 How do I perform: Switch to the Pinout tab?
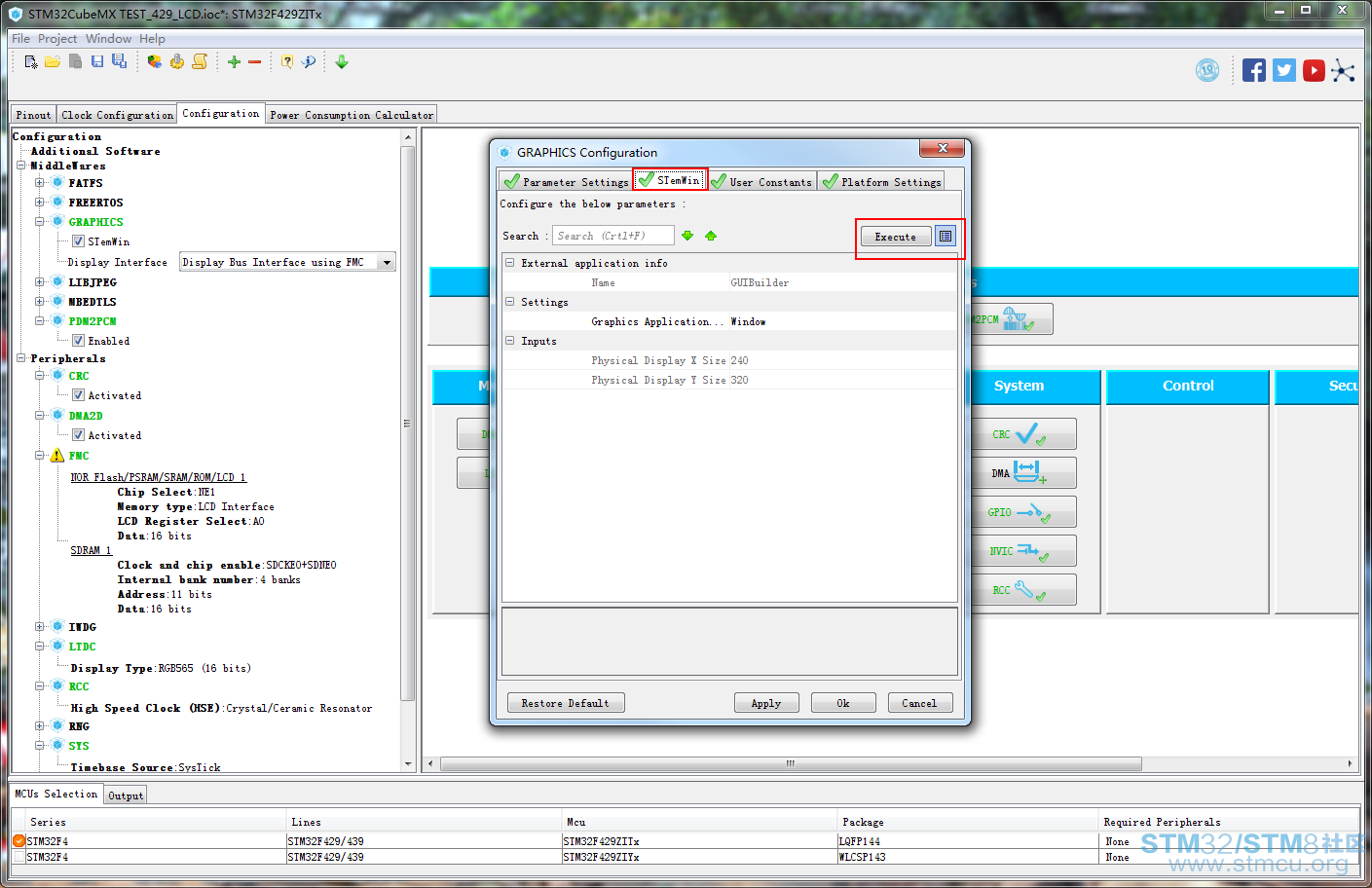tap(33, 115)
